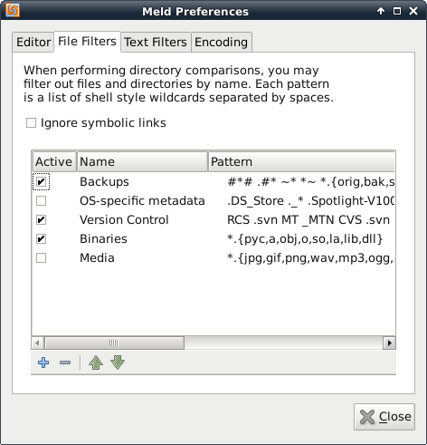Add a new file filter with plus icon

[x=43, y=363]
